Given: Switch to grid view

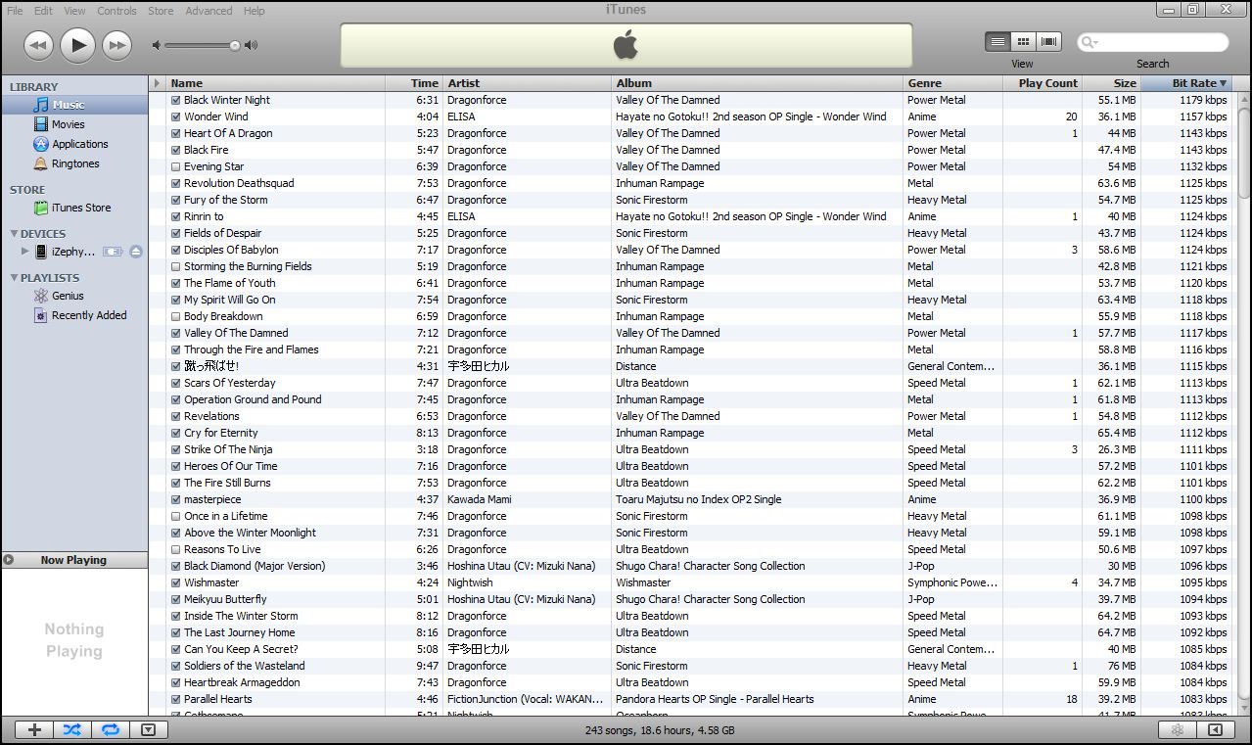Looking at the screenshot, I should point(1023,42).
